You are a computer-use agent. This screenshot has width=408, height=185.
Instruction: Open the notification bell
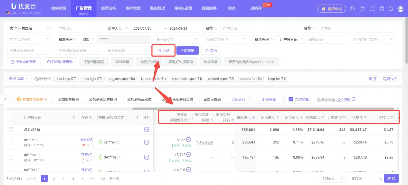coord(391,9)
